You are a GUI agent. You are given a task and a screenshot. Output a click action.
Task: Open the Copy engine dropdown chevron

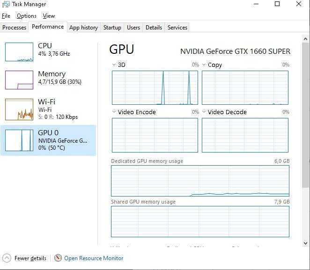tap(204, 65)
